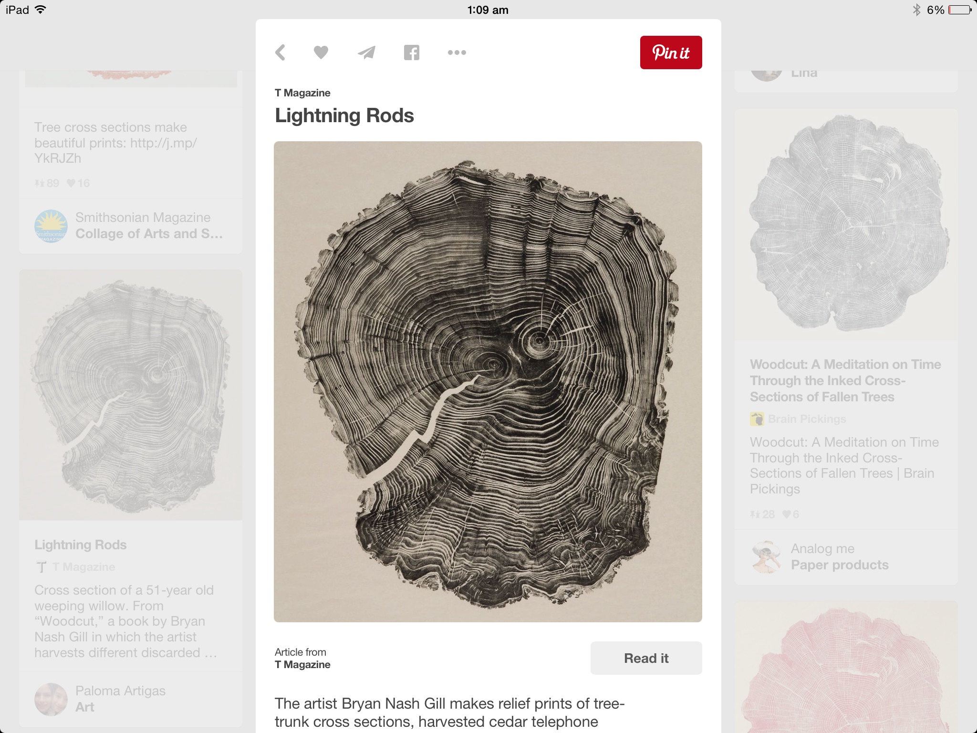Tap the Bluetooth icon in status bar
Viewport: 977px width, 733px height.
916,10
